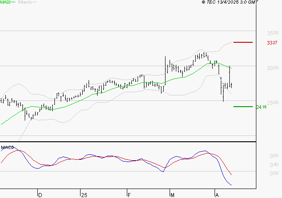Click the TEC timestamp copyright text
The width and height of the screenshot is (282, 198).
click(x=230, y=2)
